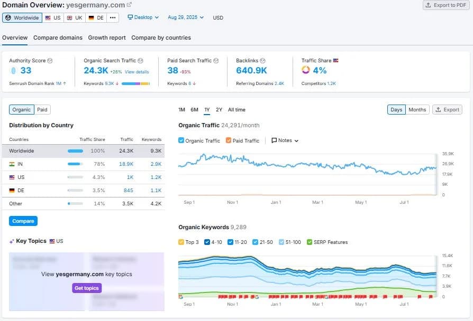Open the Compare domains tab
The image size is (473, 321).
click(x=58, y=37)
